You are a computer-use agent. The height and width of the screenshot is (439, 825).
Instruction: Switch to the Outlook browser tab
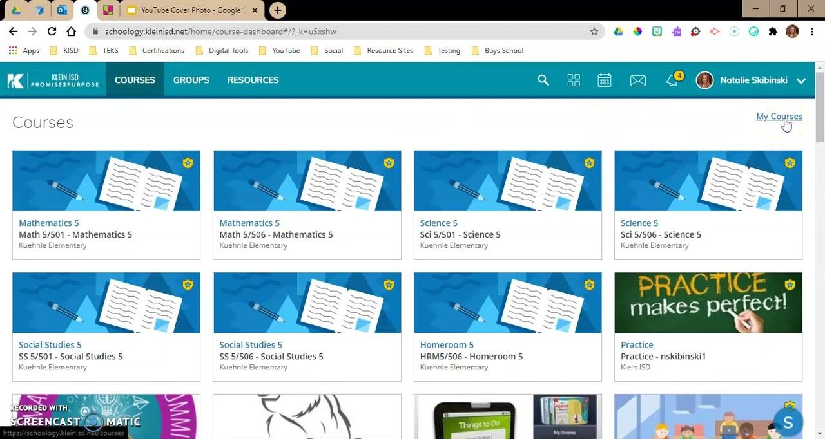click(62, 10)
